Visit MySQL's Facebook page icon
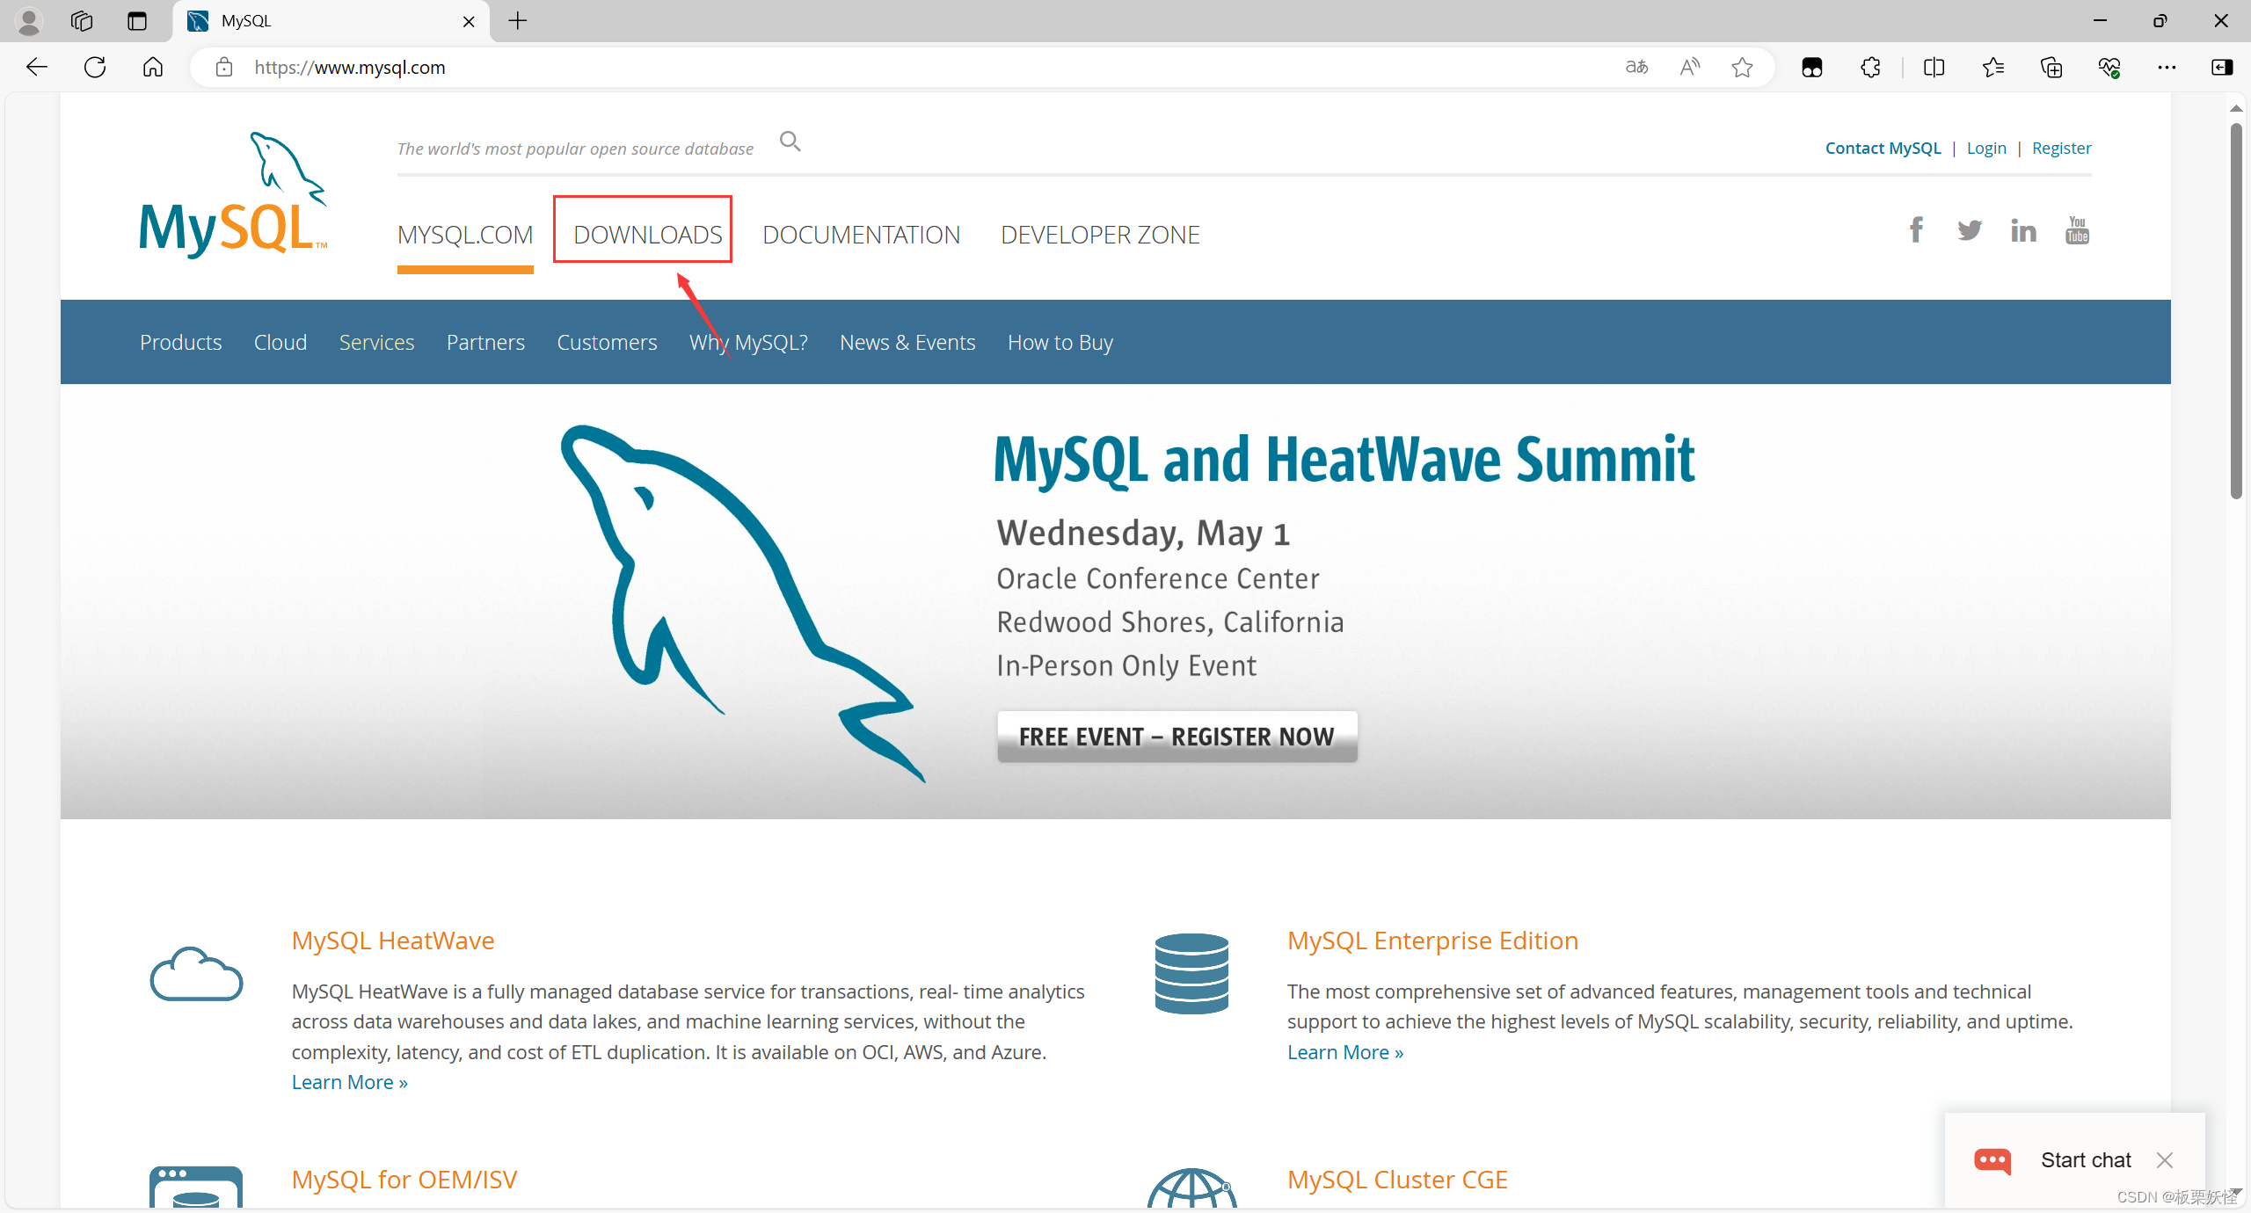This screenshot has width=2251, height=1213. pos(1916,229)
